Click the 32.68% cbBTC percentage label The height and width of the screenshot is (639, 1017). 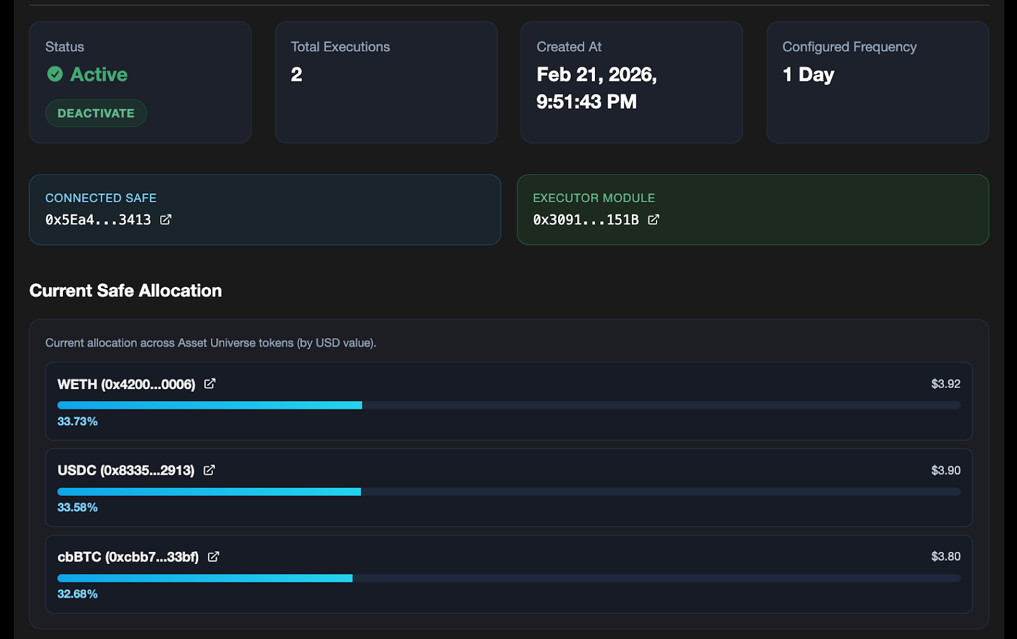tap(78, 594)
